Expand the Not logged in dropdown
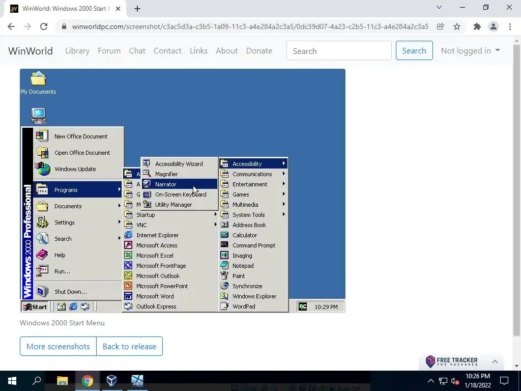Viewport: 521px width, 391px height. pos(470,50)
